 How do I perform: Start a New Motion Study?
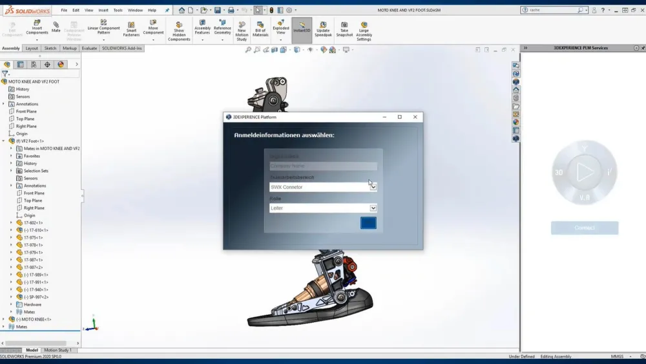click(242, 31)
